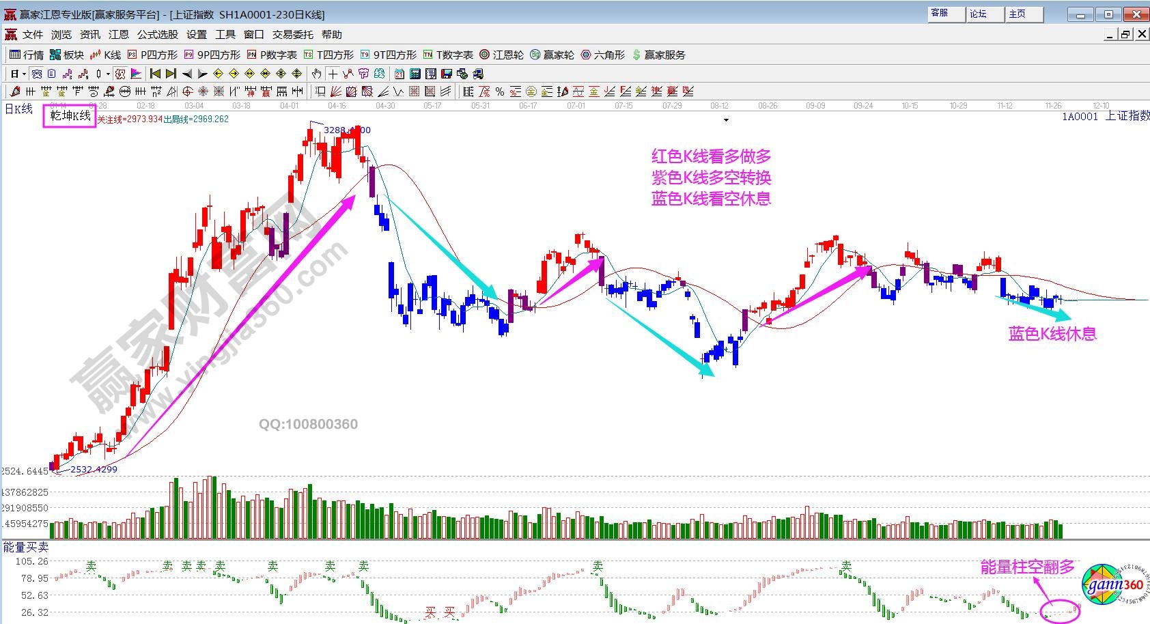Viewport: 1150px width, 624px height.
Task: Select the 六角形 hexagon tool
Action: tap(602, 55)
